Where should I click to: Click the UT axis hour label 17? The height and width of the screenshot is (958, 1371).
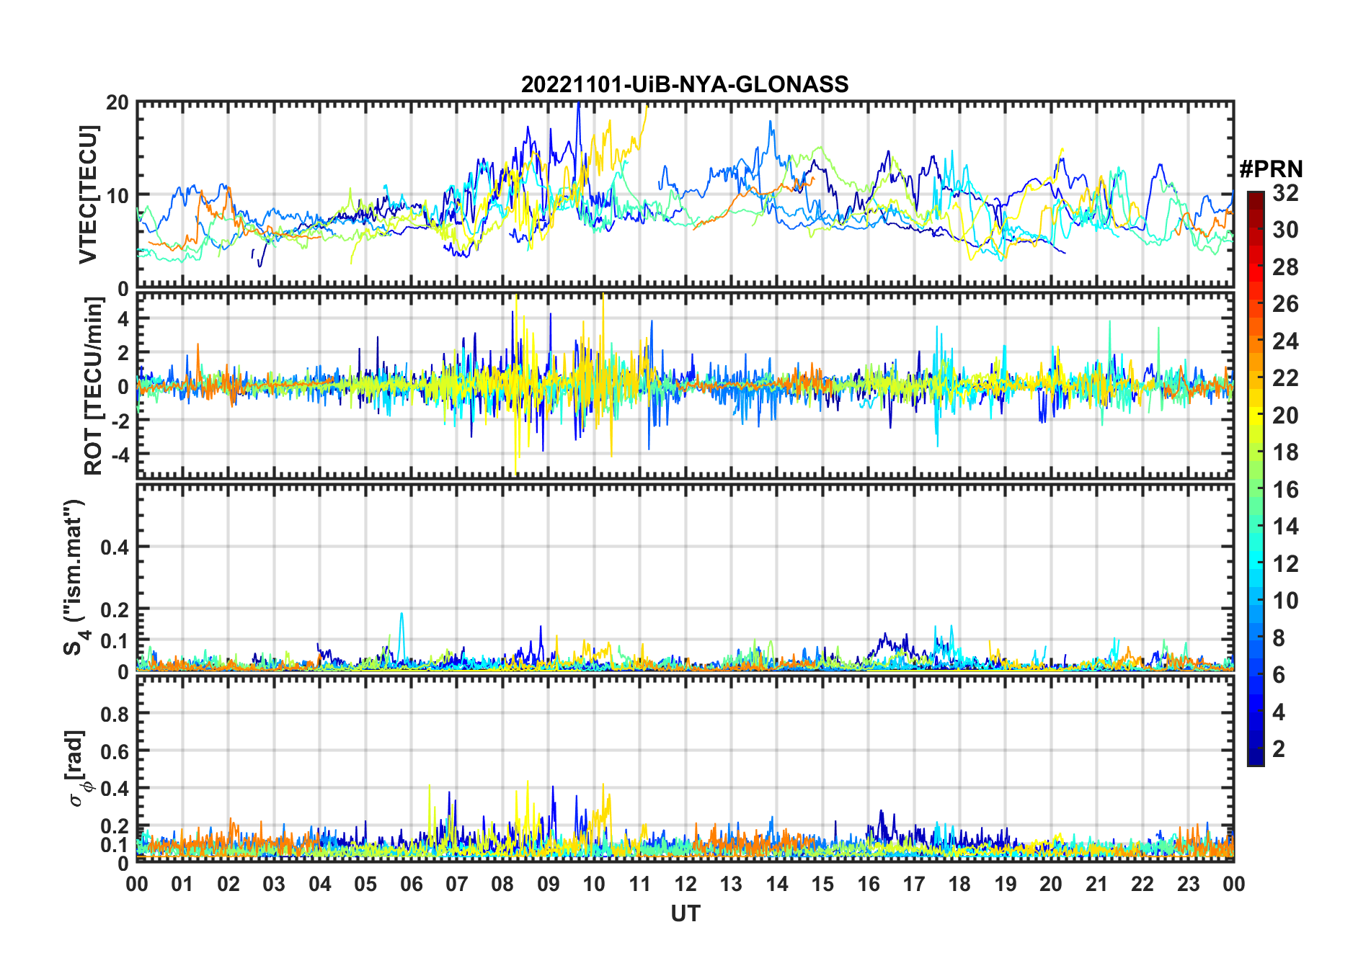tap(914, 884)
